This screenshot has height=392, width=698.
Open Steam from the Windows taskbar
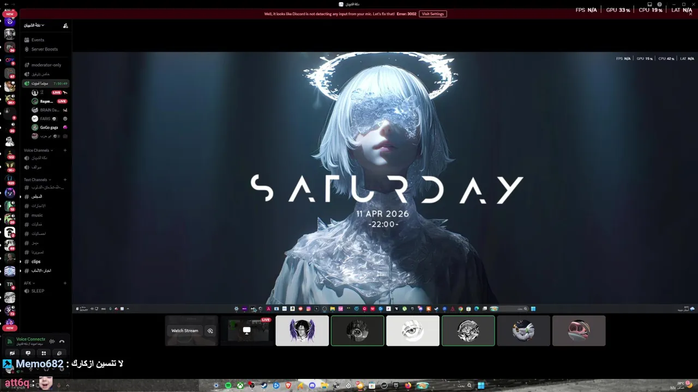click(264, 385)
